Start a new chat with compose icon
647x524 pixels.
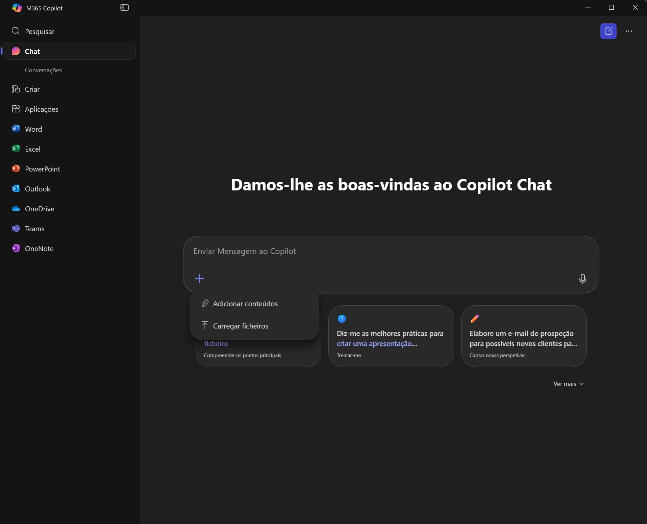pyautogui.click(x=608, y=31)
